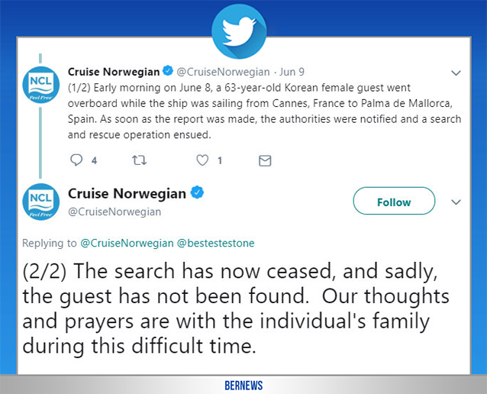Open the @CruiseNorwegian handle in first tweet
The image size is (487, 394).
click(x=223, y=73)
